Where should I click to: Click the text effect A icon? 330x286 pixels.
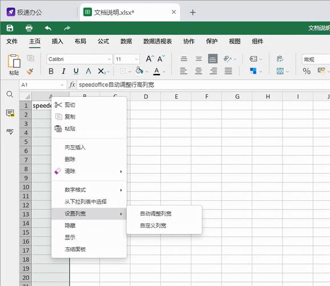(x=88, y=71)
